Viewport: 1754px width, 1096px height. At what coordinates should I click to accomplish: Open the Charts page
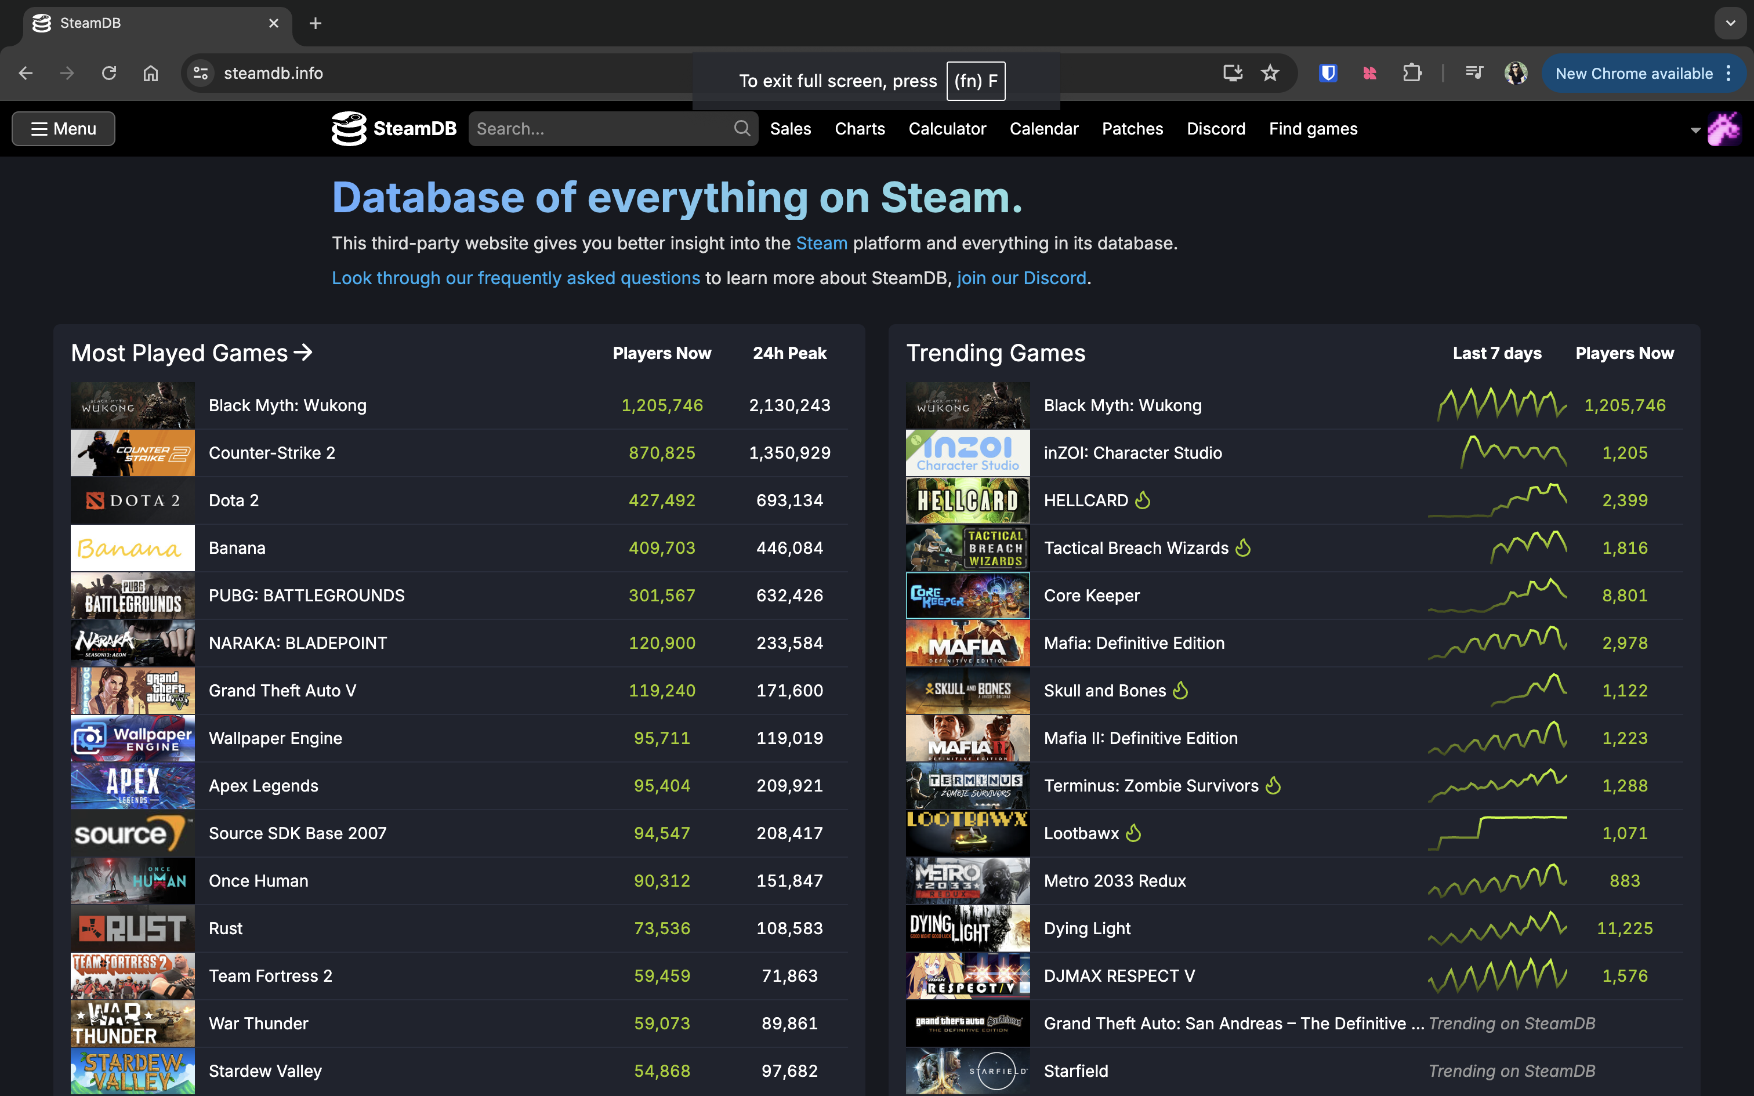tap(860, 128)
